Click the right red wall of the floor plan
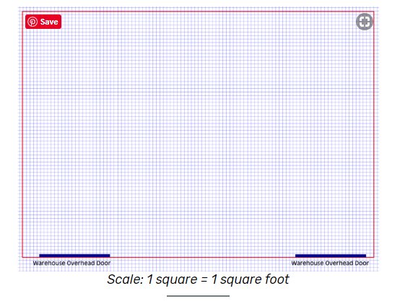Viewport: 400px width, 304px height. tap(374, 134)
